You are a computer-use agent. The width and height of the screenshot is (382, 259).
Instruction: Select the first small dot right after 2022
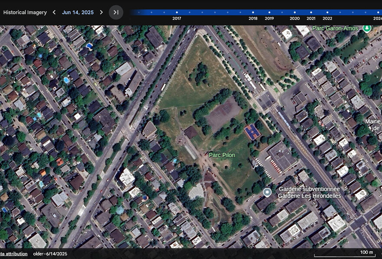(340, 13)
